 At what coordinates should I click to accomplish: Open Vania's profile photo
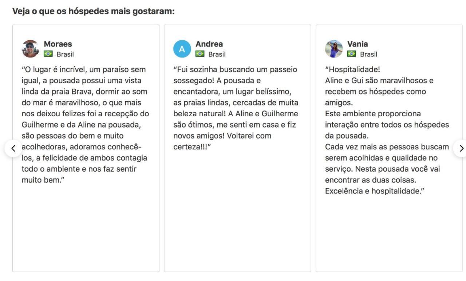coord(334,49)
